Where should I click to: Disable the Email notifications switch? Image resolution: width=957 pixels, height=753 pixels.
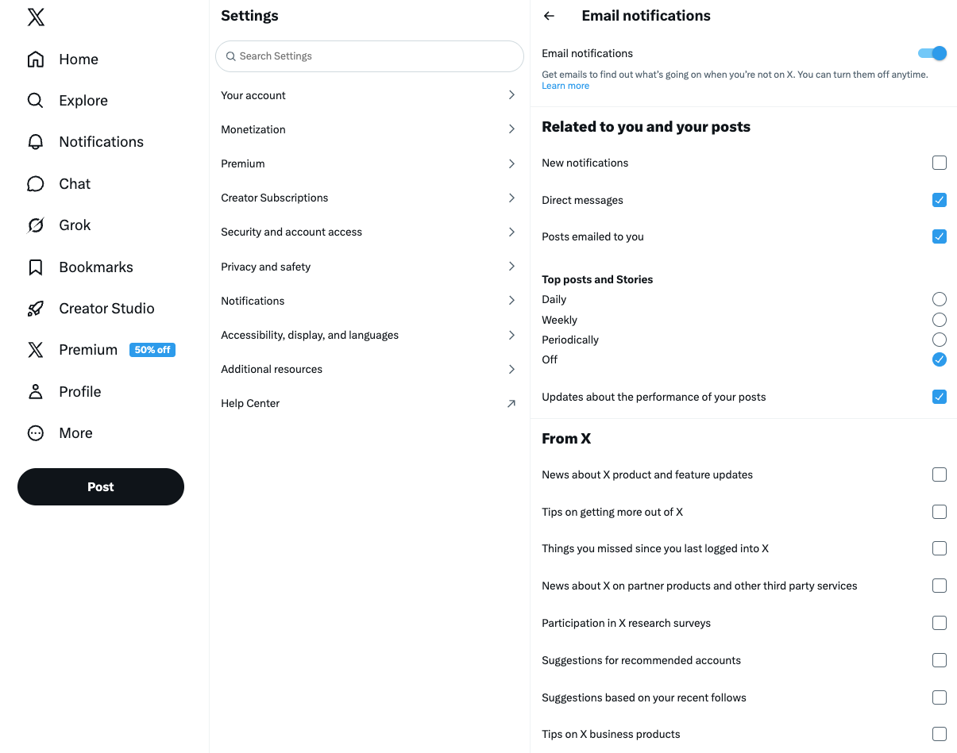[931, 53]
